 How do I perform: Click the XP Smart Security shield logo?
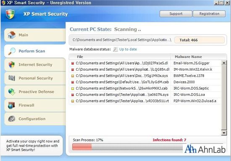[10, 14]
